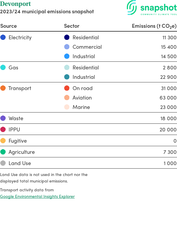Click the crimson IPPU source dot
177x251 pixels.
(3, 130)
